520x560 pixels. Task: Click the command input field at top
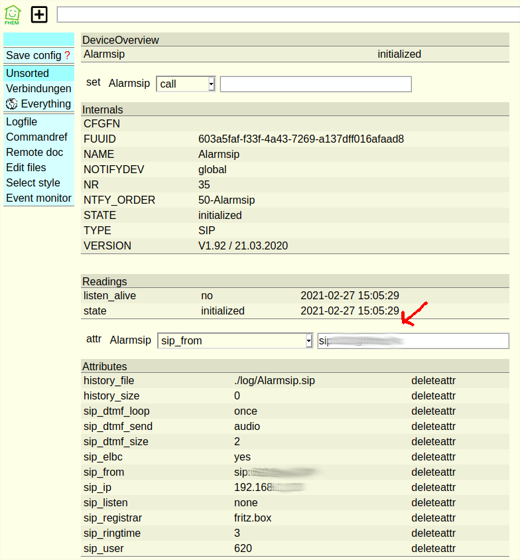(288, 15)
